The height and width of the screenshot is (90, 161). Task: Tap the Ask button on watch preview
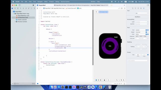point(110,46)
